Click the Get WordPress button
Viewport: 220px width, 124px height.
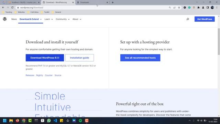pos(205,19)
